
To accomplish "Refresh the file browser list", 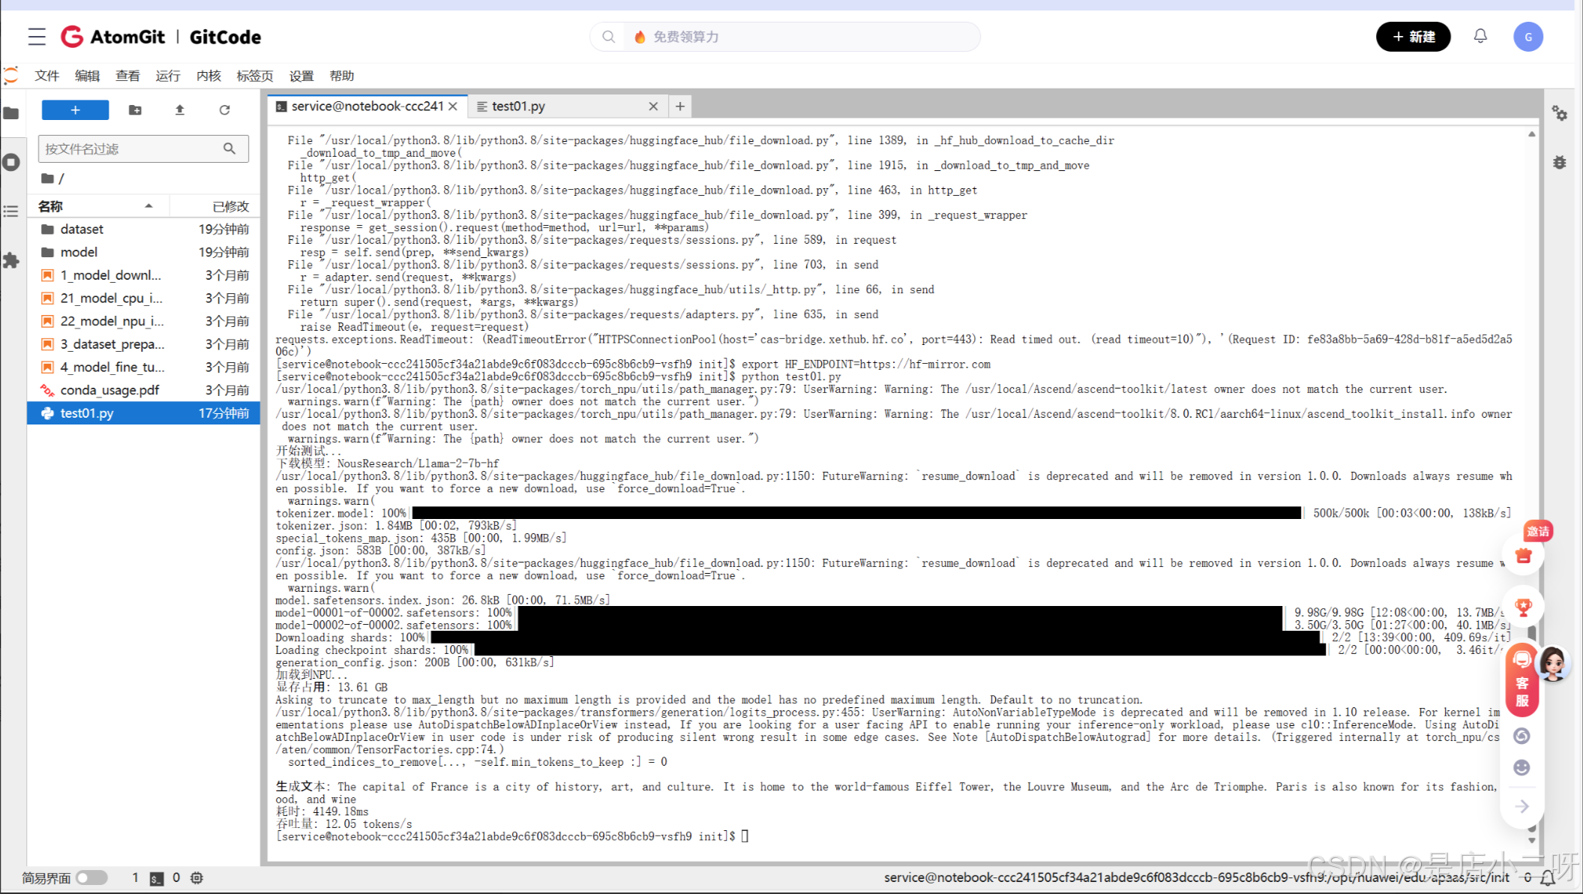I will tap(224, 110).
